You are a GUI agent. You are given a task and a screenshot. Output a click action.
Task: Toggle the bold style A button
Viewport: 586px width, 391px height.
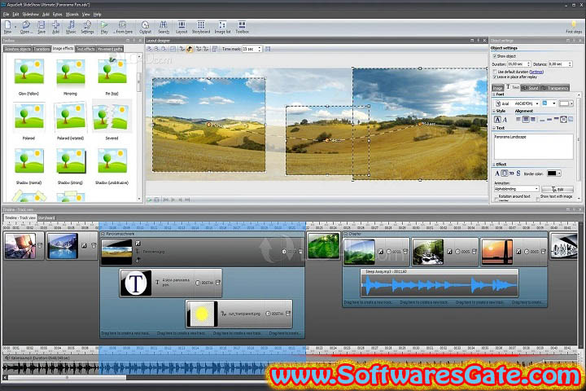497,120
